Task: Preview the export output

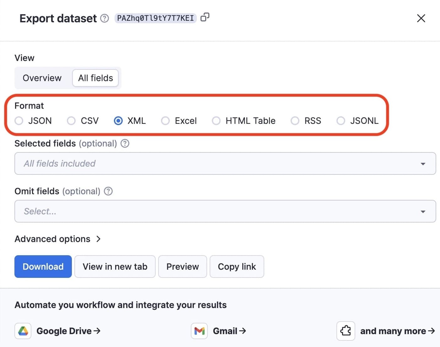Action: pyautogui.click(x=183, y=267)
